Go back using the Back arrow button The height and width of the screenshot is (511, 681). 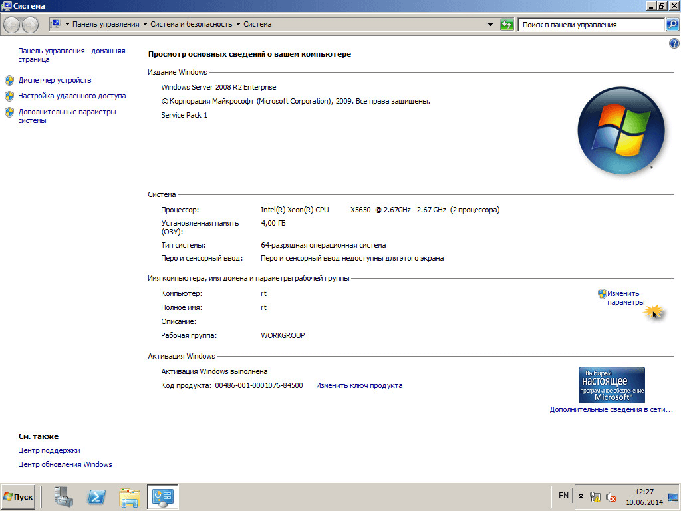(12, 25)
